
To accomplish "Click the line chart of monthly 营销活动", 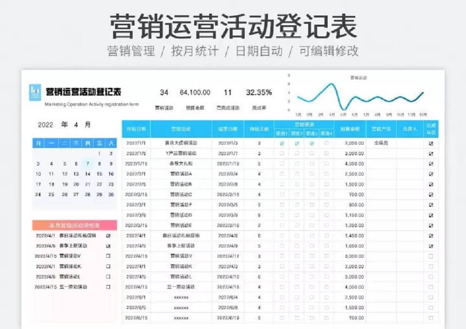I will click(359, 96).
